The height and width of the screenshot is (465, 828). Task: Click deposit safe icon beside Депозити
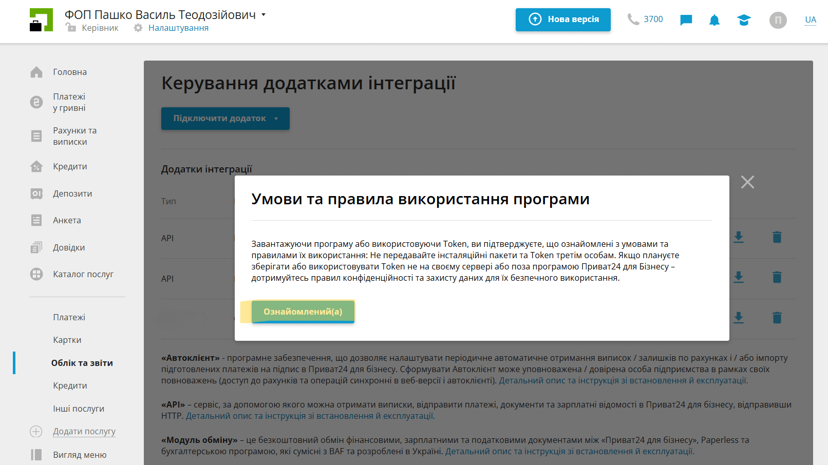(x=36, y=193)
